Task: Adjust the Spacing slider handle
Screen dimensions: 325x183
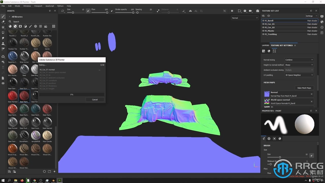Action: tap(137, 12)
